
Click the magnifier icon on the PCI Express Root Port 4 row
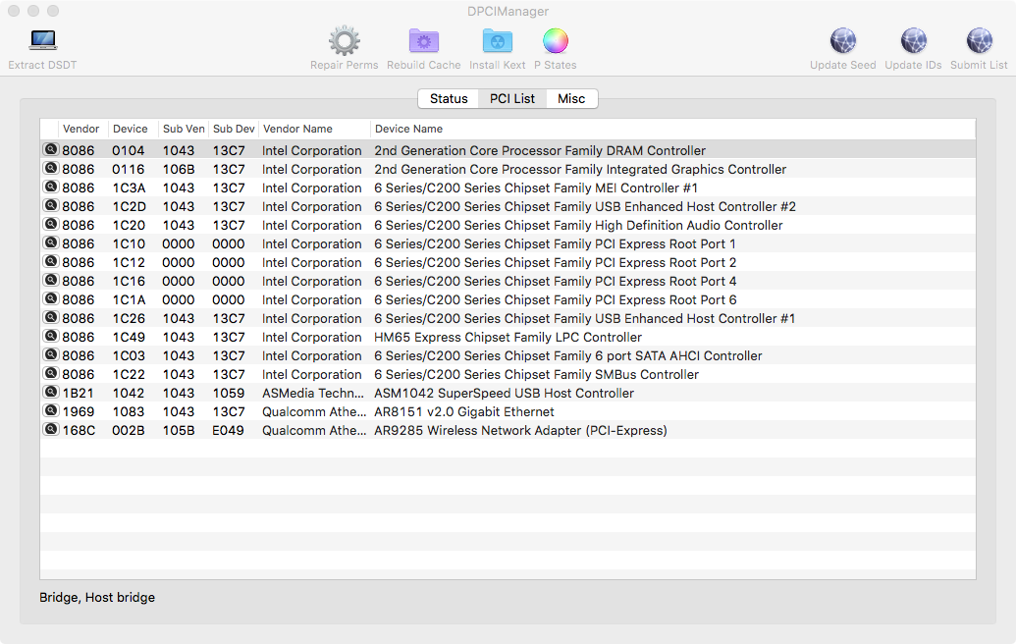50,281
